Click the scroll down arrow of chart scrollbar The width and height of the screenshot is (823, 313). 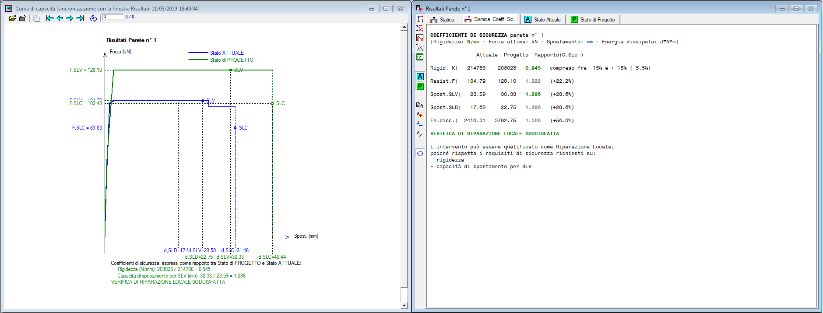click(404, 305)
